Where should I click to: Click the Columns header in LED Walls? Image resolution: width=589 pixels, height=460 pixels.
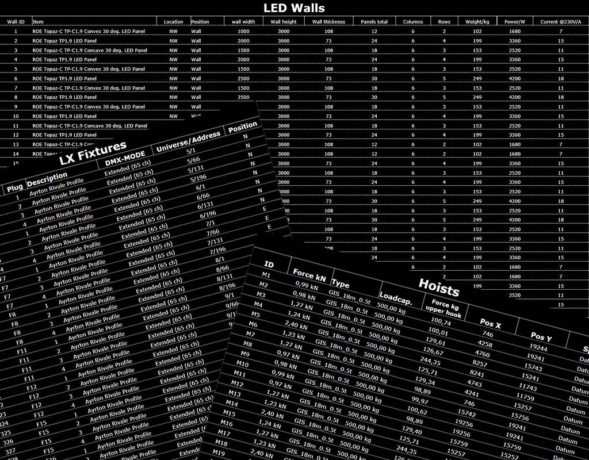coord(413,22)
